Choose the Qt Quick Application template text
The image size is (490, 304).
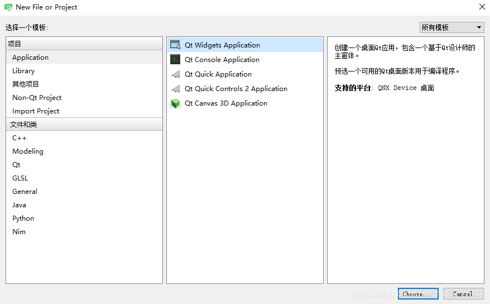[218, 74]
